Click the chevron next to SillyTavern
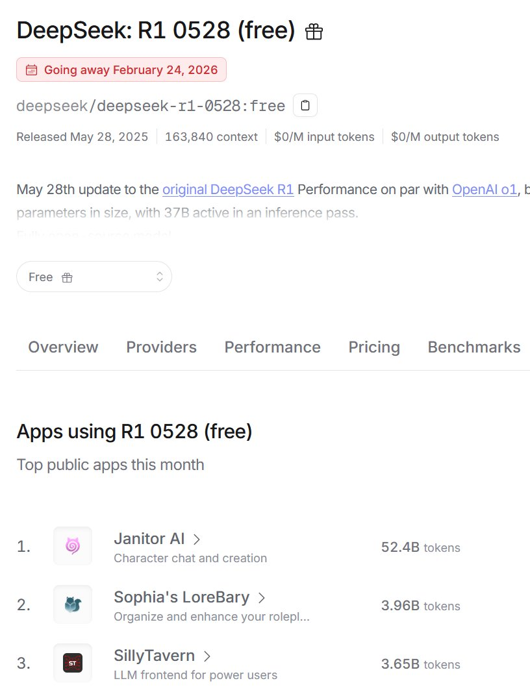 207,656
